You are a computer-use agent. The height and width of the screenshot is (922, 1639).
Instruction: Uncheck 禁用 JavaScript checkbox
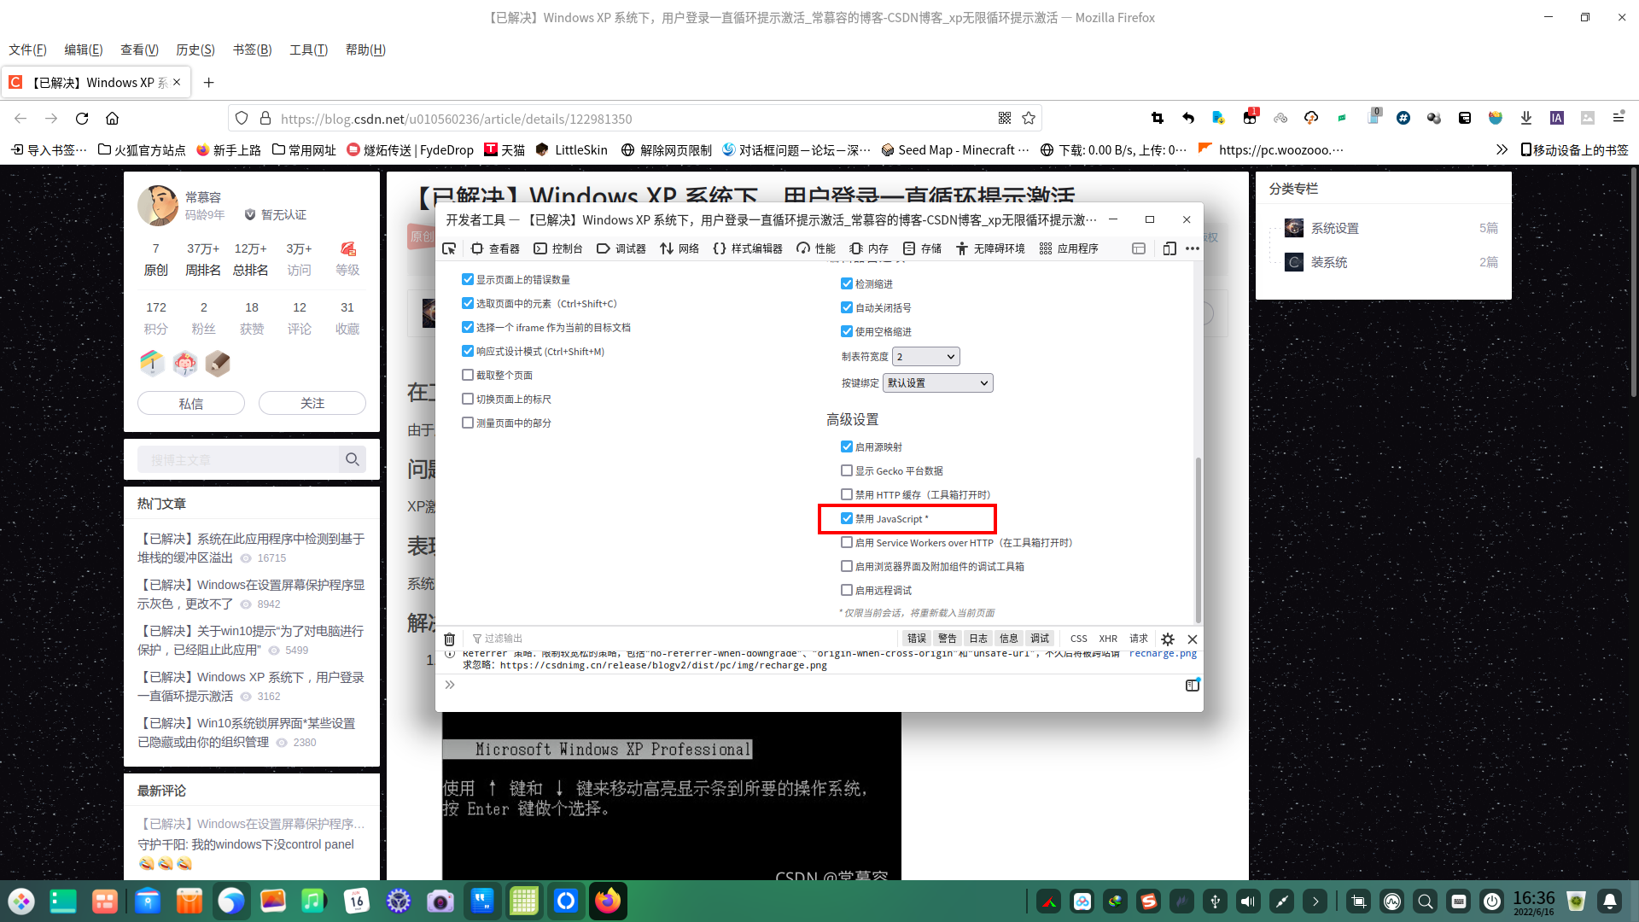coord(847,518)
